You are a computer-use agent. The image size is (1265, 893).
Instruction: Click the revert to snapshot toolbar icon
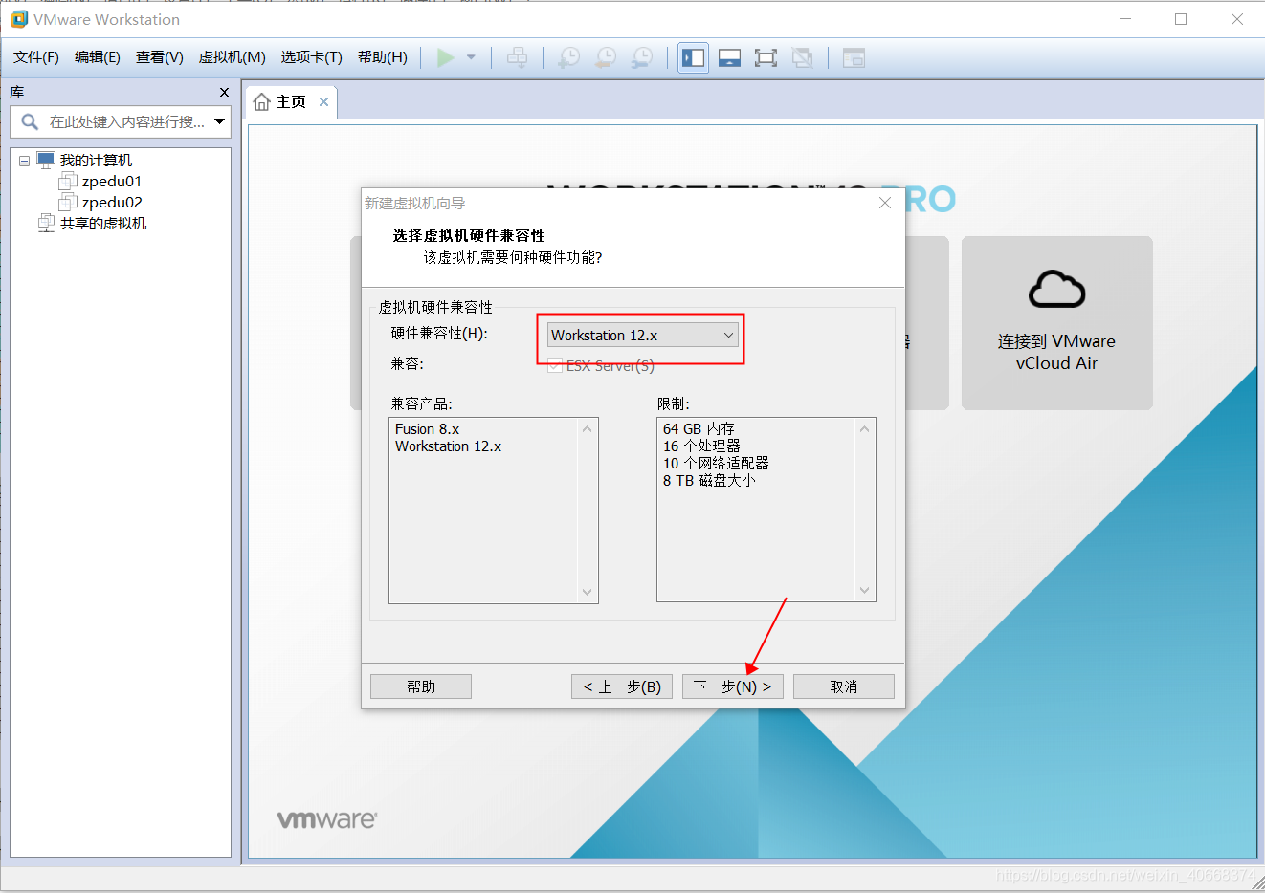[x=605, y=58]
